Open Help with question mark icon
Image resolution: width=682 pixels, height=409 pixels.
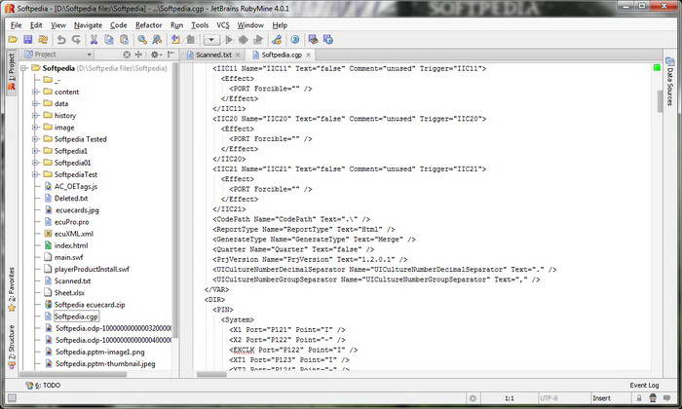pyautogui.click(x=295, y=40)
